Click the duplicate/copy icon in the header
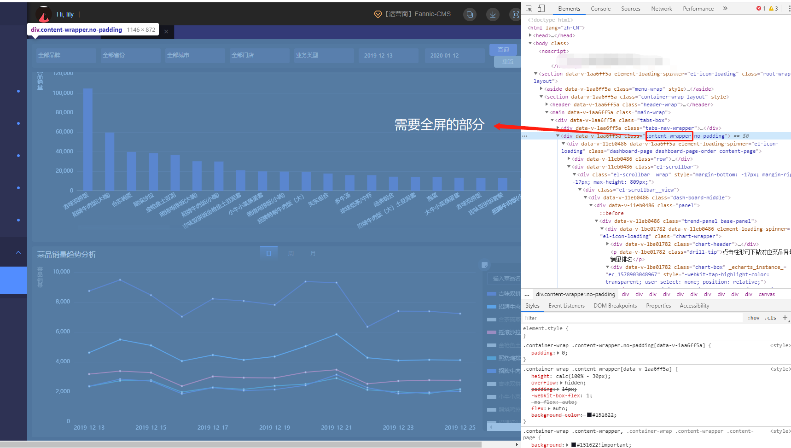 [x=470, y=14]
